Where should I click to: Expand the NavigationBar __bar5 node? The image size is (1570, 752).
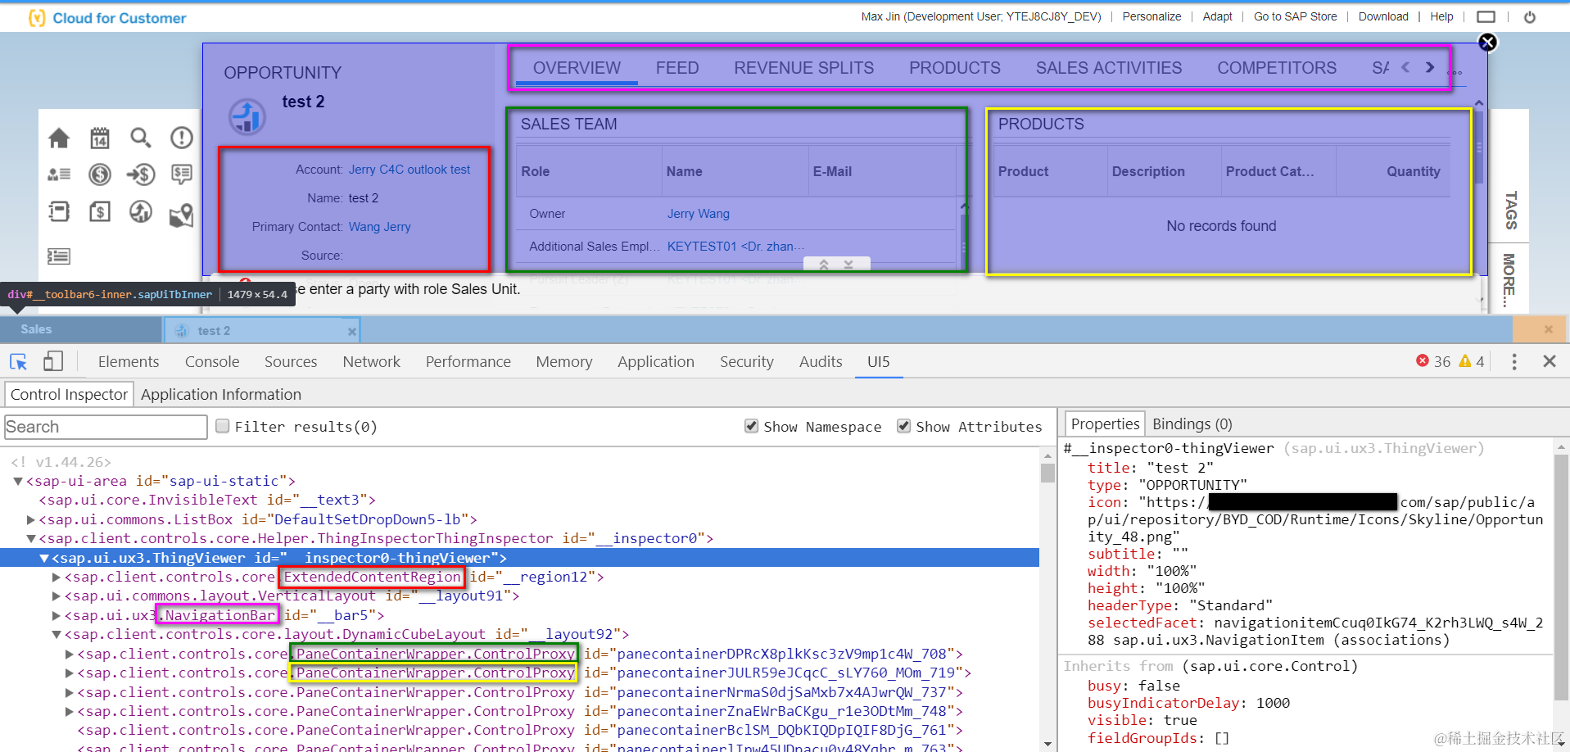[57, 616]
